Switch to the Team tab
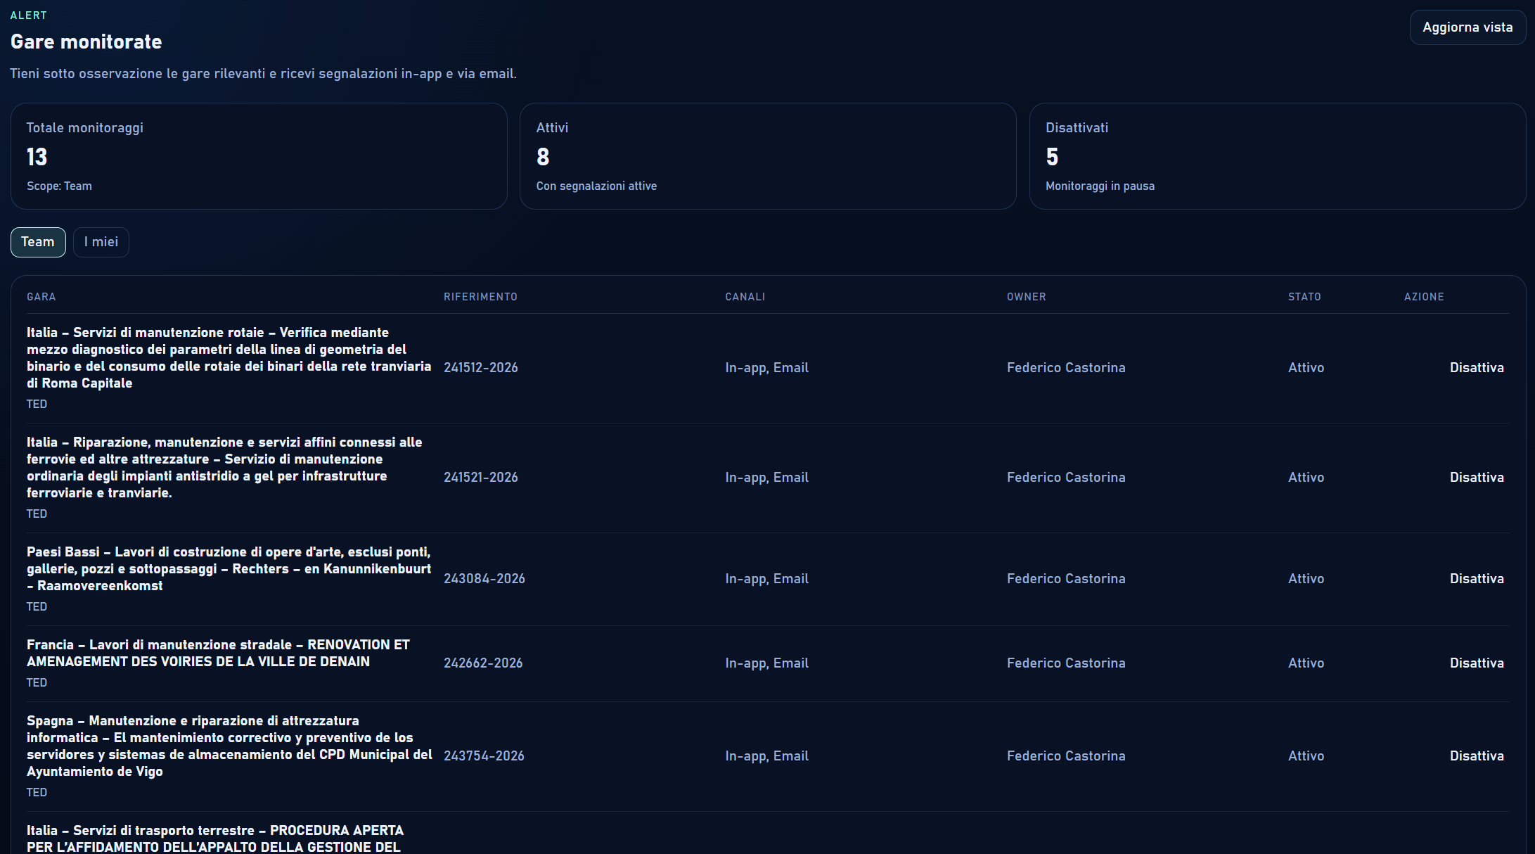 (38, 242)
